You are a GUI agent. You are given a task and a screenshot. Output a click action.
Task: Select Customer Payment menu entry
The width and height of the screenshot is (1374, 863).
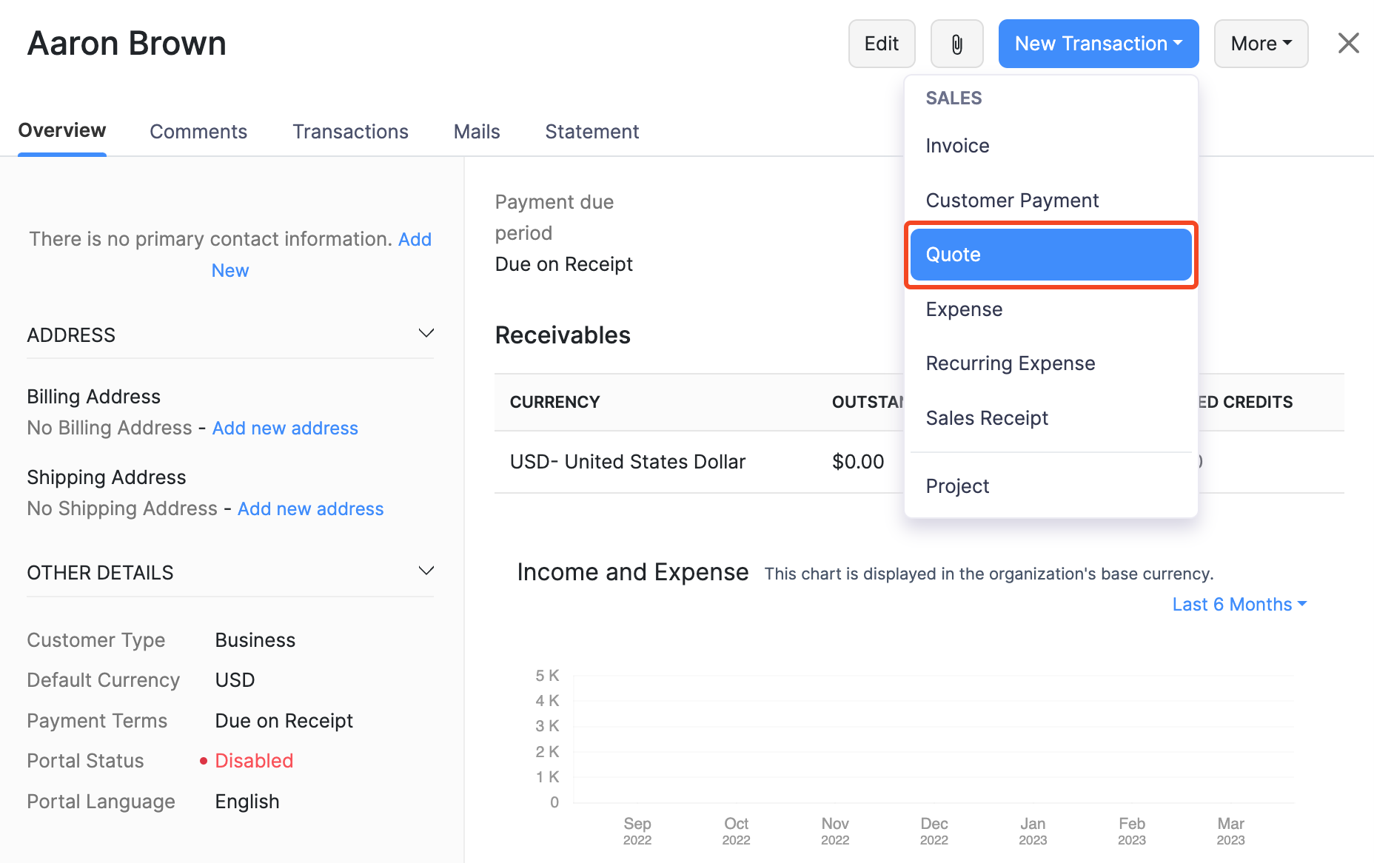(x=1012, y=201)
